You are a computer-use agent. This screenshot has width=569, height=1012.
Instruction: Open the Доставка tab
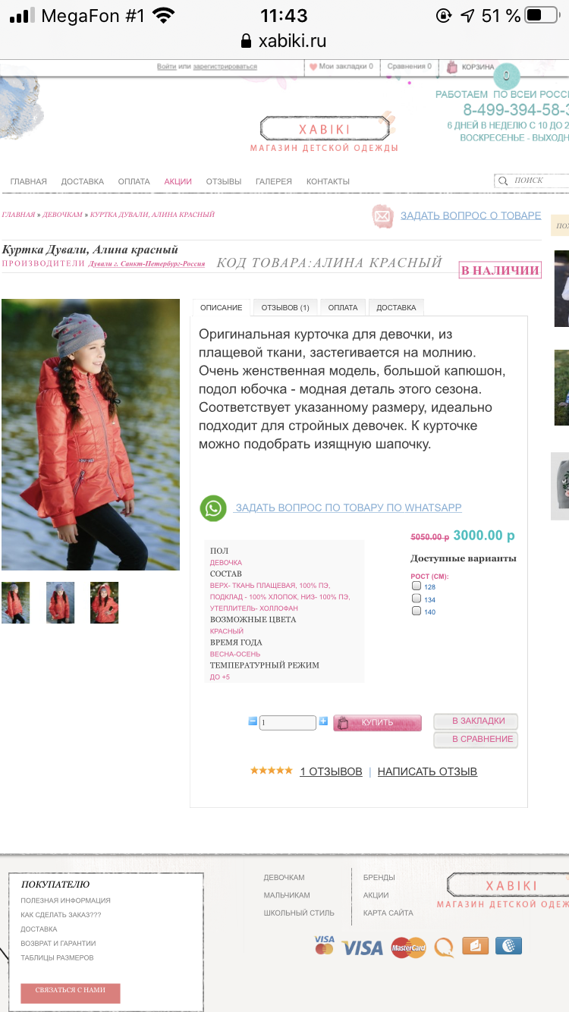[396, 307]
